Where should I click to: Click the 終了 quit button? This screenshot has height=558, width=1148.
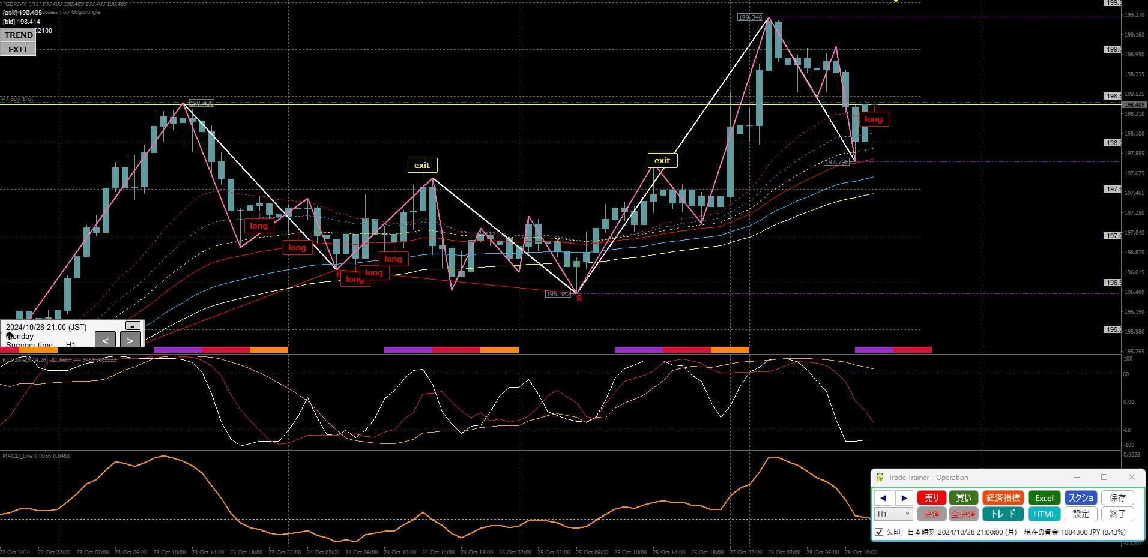point(1117,514)
